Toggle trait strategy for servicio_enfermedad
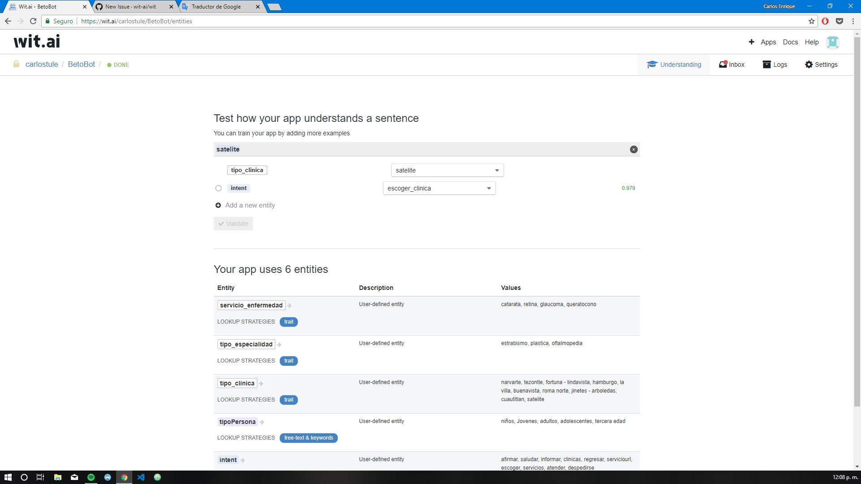861x484 pixels. (288, 322)
